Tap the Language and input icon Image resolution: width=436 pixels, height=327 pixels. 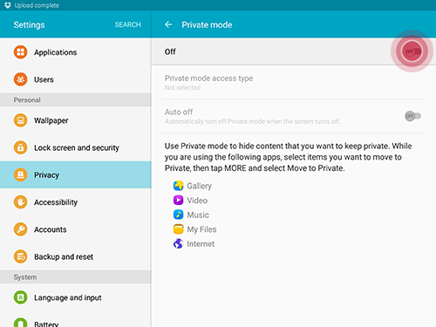[20, 297]
